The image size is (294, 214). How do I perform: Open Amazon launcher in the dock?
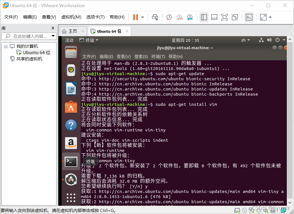point(71,143)
